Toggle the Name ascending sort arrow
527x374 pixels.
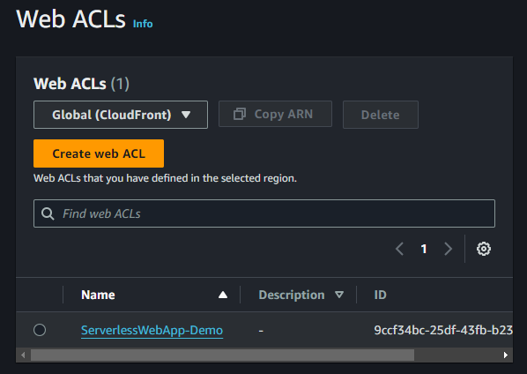[x=223, y=295]
